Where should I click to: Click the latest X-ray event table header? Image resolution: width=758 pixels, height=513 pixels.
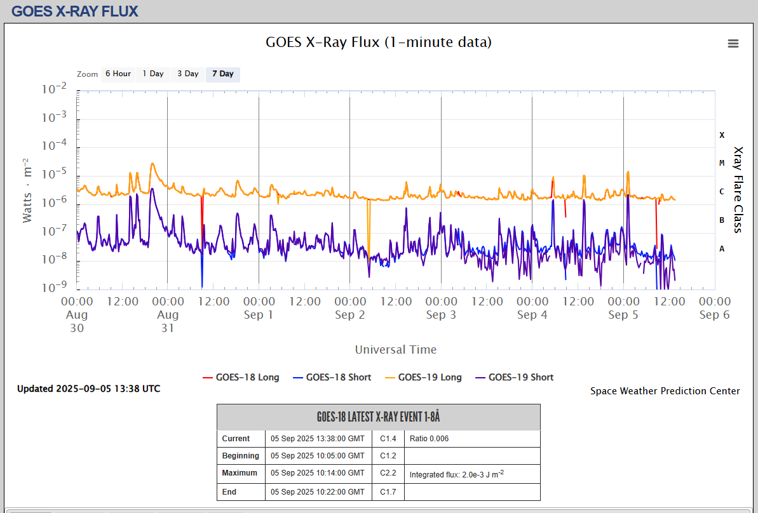tap(378, 417)
